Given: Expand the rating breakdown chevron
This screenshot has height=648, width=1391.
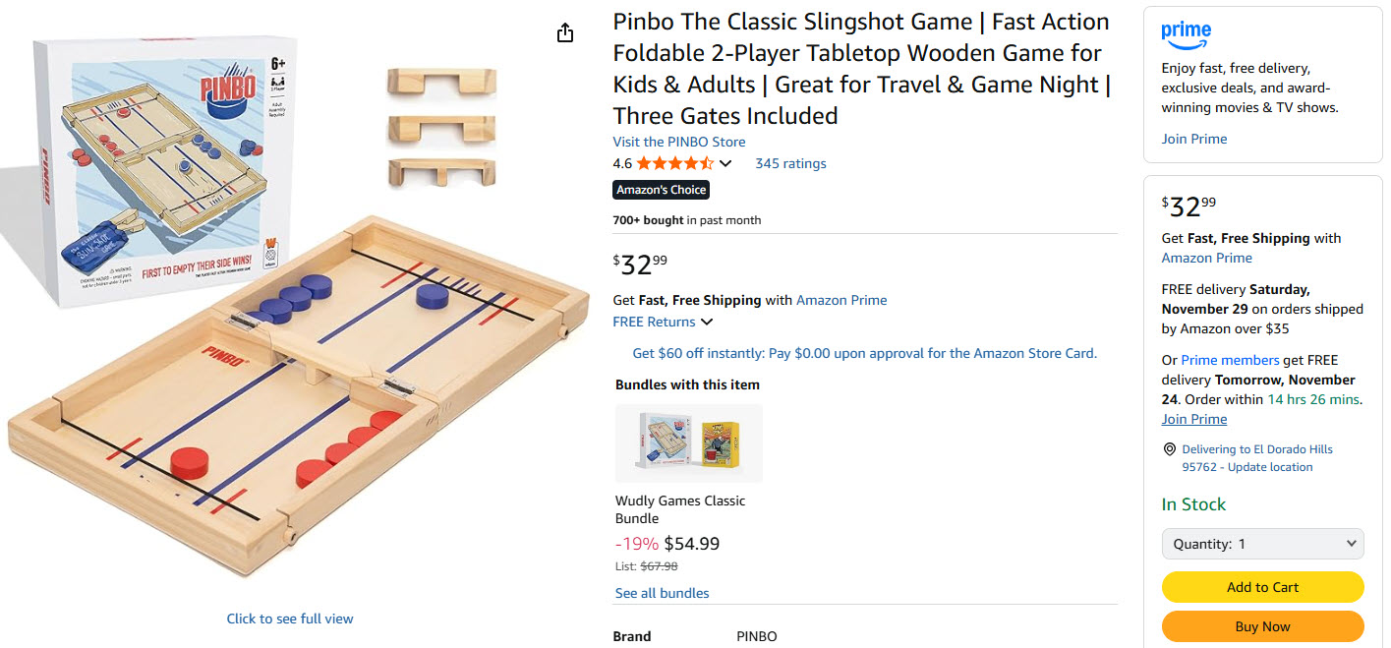Looking at the screenshot, I should click(x=725, y=164).
